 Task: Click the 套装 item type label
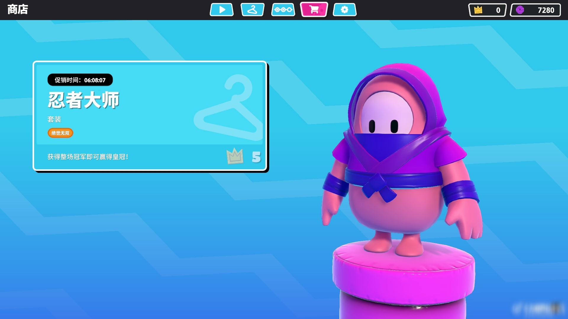pos(54,119)
